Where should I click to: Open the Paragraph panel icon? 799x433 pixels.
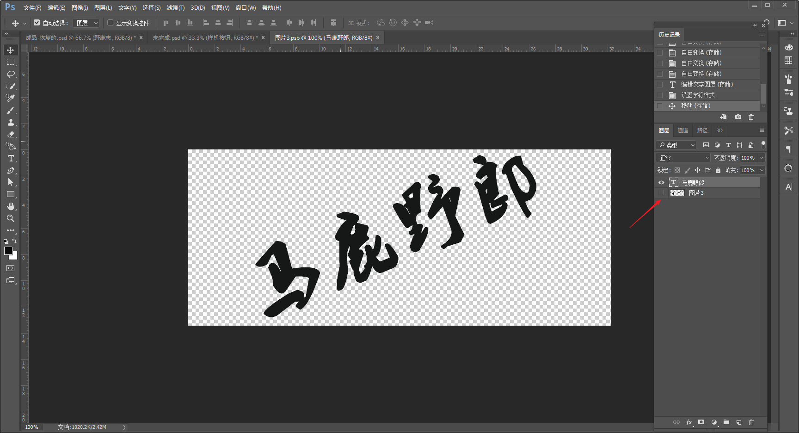point(789,149)
